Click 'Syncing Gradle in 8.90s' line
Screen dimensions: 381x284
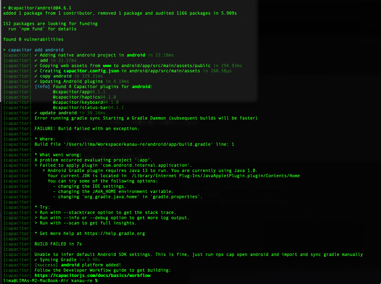tap(67, 260)
